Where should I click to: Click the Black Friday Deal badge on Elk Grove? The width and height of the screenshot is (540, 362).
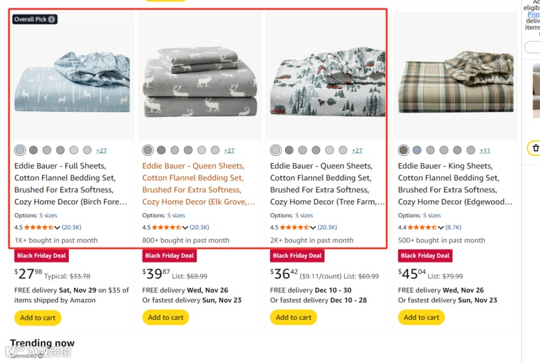click(x=169, y=255)
